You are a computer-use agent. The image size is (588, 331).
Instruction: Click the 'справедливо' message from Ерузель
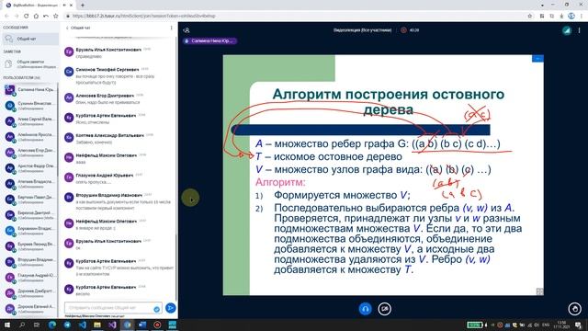coord(88,56)
